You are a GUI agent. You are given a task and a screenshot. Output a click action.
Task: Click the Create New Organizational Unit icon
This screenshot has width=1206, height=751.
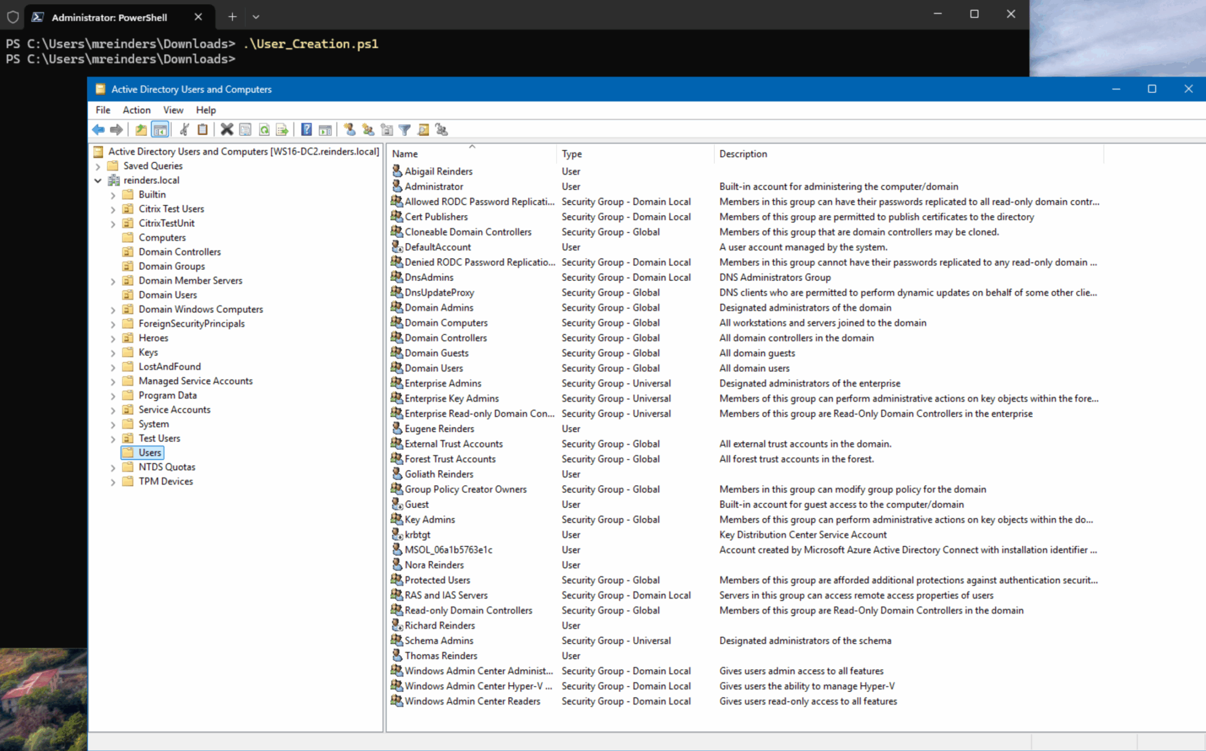coord(387,130)
